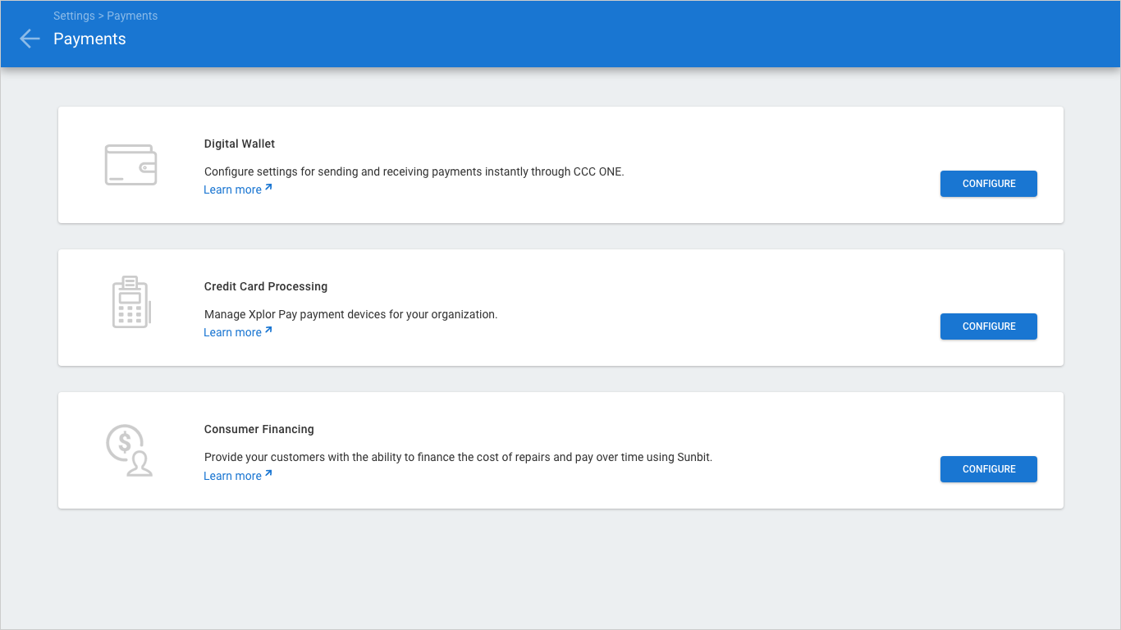Click the Consumer Financing heading
Image resolution: width=1121 pixels, height=630 pixels.
pyautogui.click(x=259, y=429)
